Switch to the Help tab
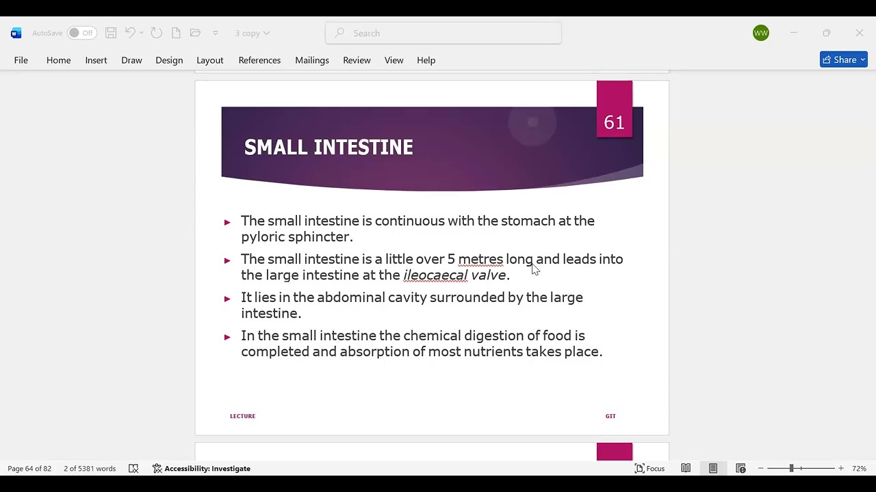Screen dimensions: 876x492 click(x=426, y=60)
